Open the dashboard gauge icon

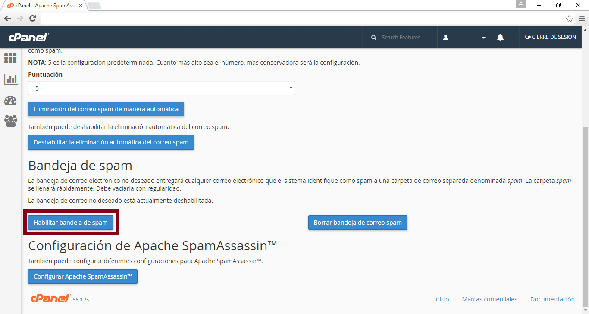pyautogui.click(x=10, y=100)
